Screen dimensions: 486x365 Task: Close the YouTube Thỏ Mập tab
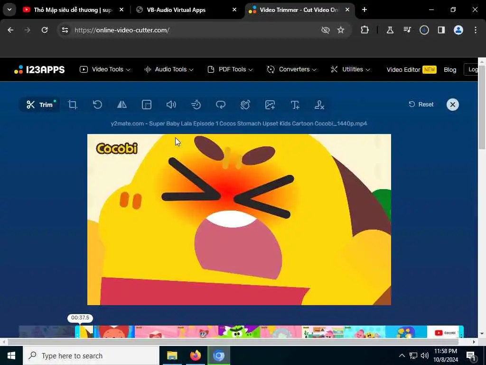(121, 10)
